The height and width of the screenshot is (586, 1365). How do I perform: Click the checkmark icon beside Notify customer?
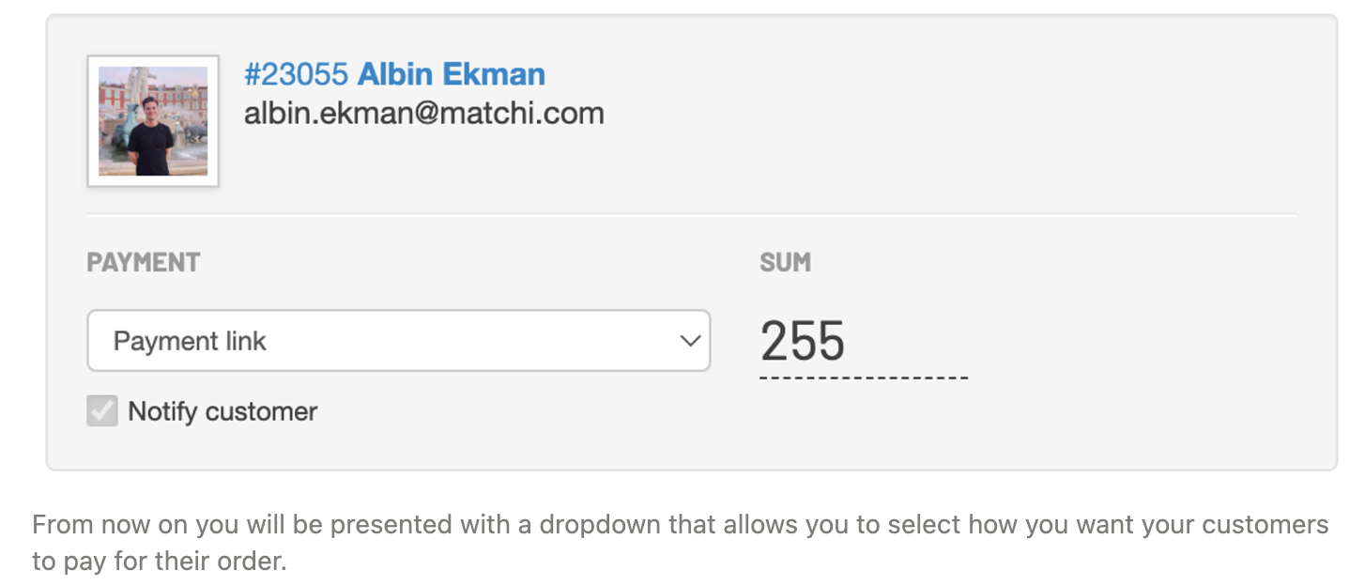click(x=102, y=410)
